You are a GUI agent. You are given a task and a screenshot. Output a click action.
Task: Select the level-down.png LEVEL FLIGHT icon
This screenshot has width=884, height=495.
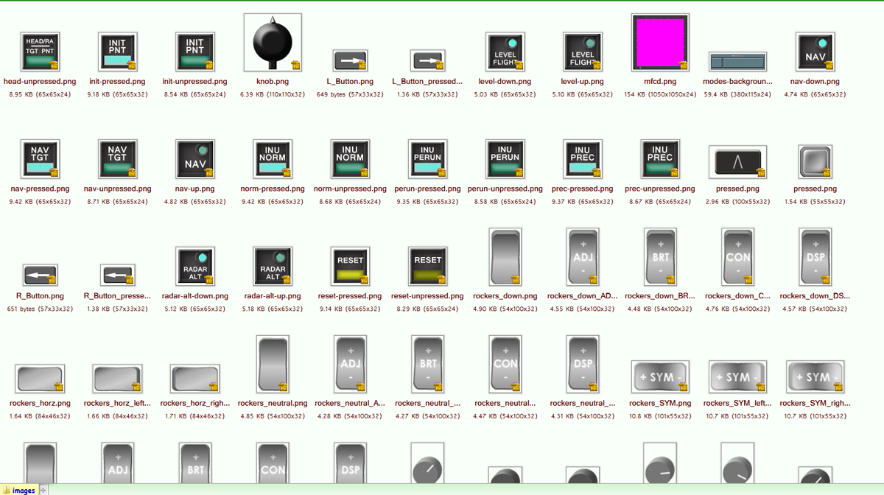tap(505, 52)
